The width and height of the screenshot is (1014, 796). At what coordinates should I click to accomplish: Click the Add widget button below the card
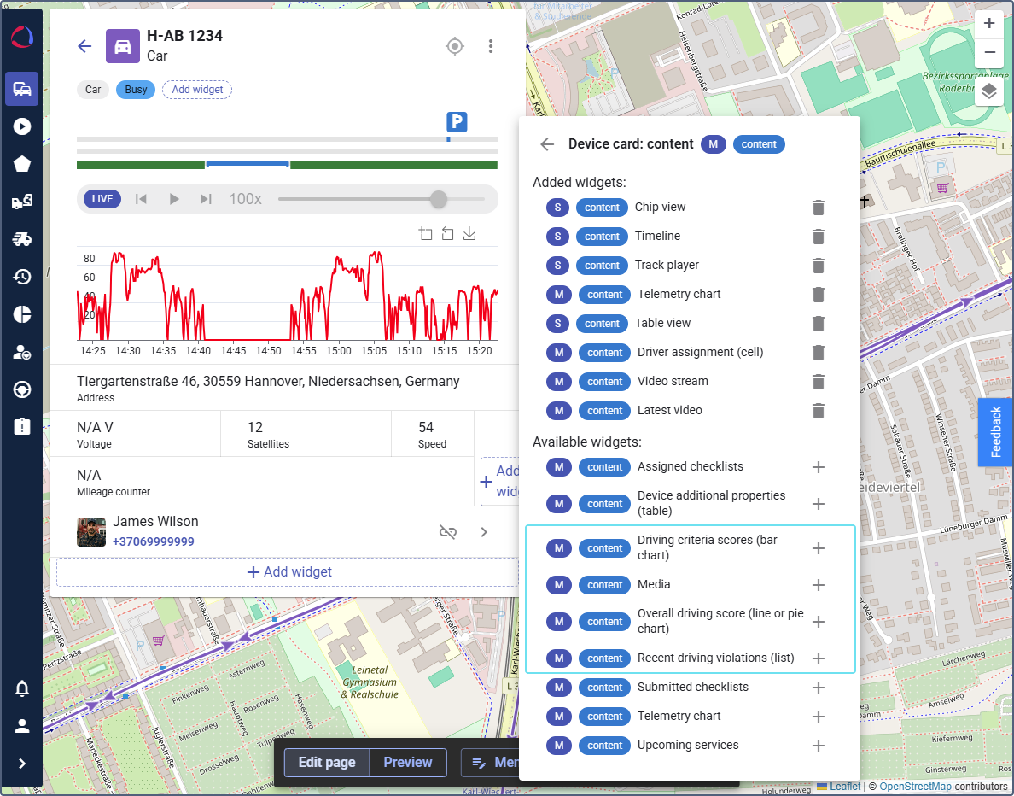[287, 571]
